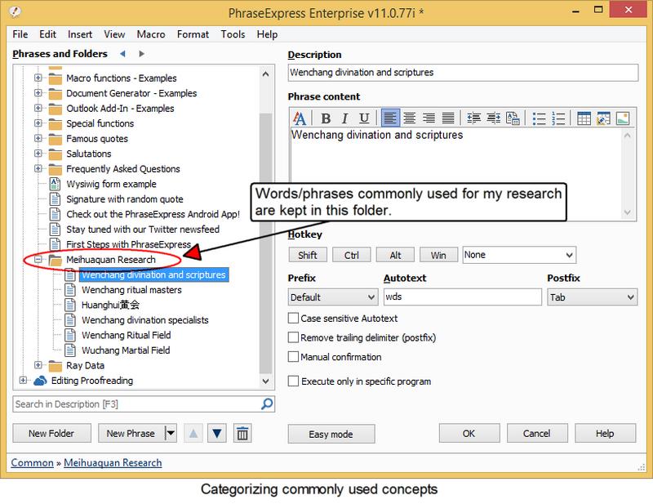Viewport: 653px width, 504px height.
Task: Decrease the paragraph indent
Action: coord(474,118)
